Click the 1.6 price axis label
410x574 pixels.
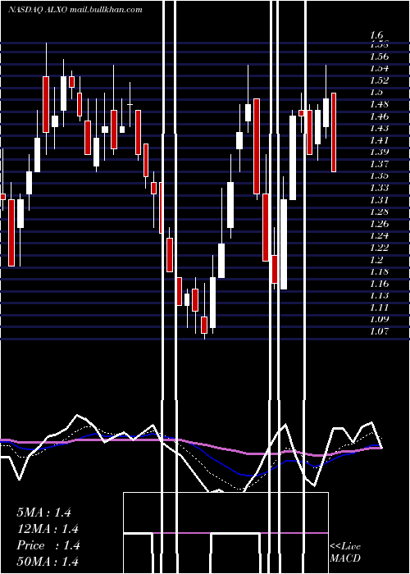tap(377, 35)
